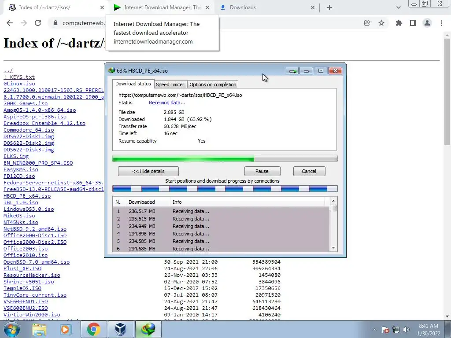Viewport: 451px width, 338px height.
Task: Open the LindowsOS3.0.iso link
Action: point(29,209)
